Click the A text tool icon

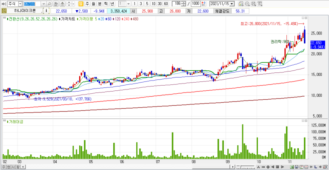258,167
